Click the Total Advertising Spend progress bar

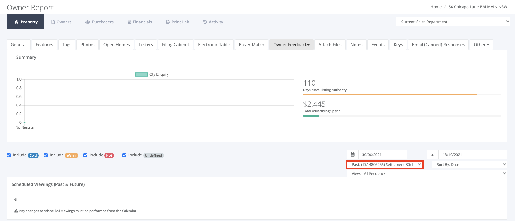coord(402,116)
